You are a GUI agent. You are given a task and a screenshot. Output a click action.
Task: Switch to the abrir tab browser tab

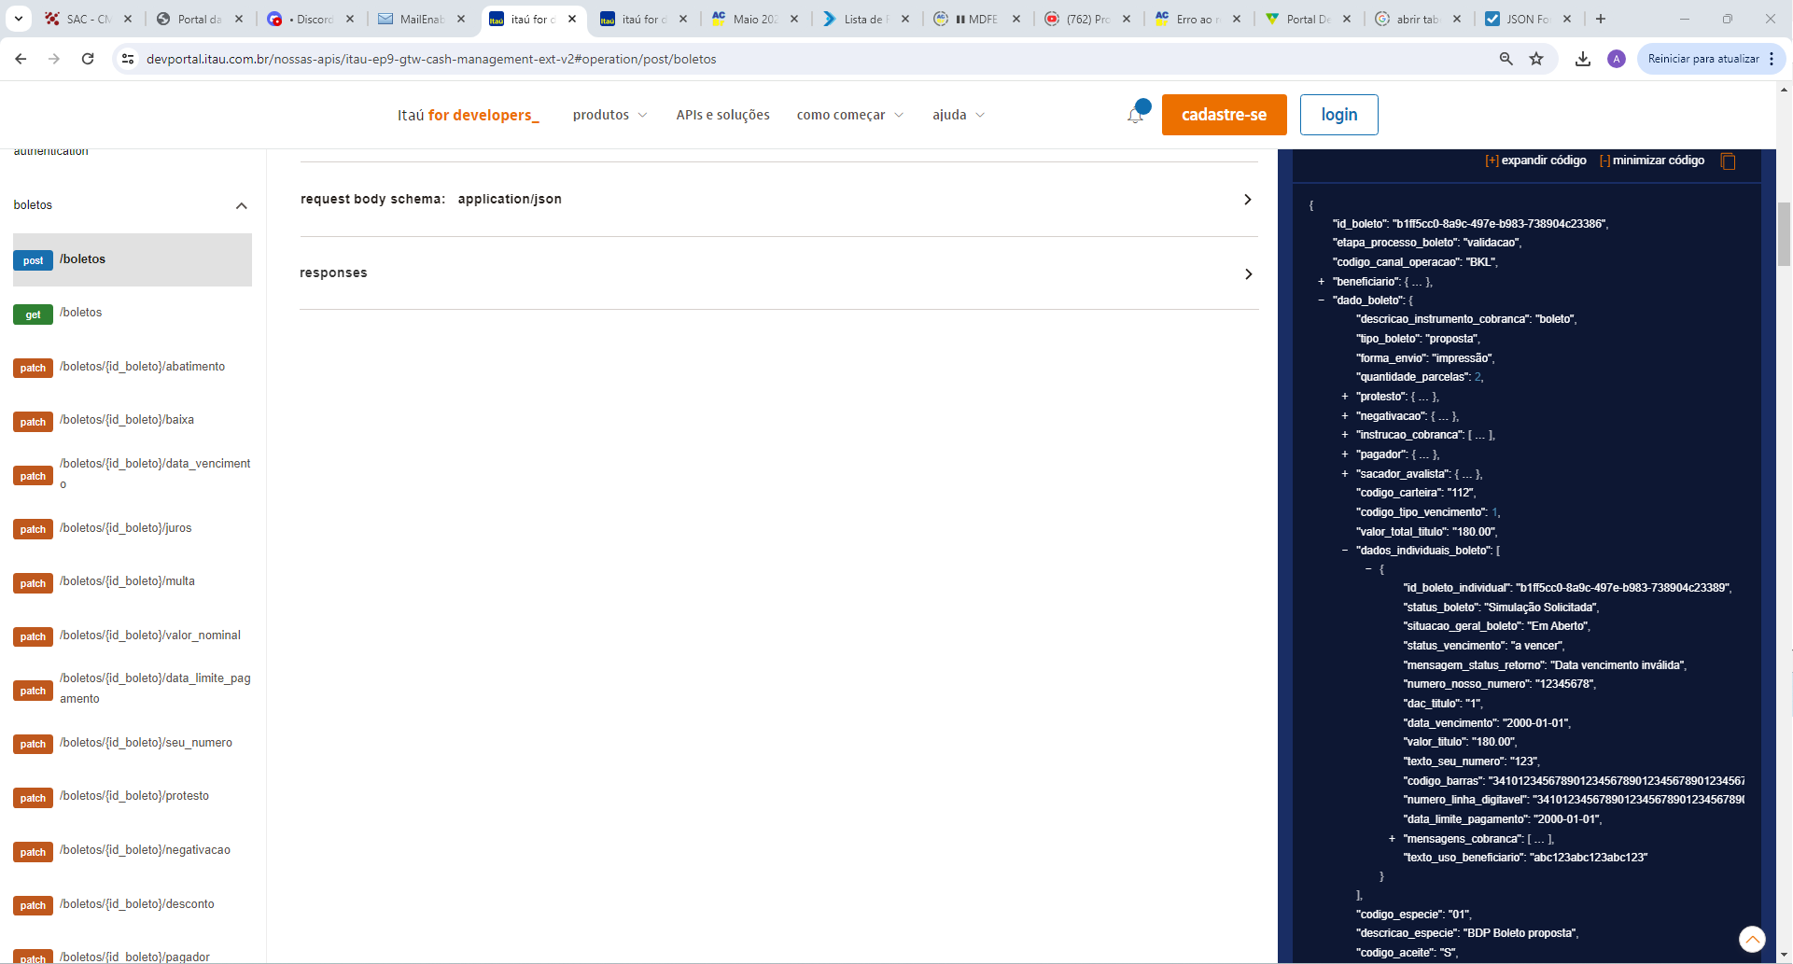[1418, 19]
